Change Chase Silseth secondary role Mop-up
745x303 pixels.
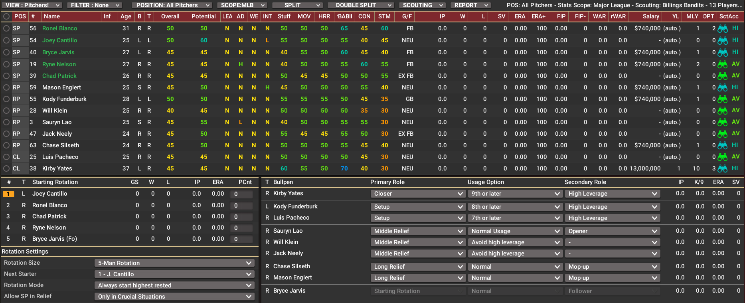point(613,267)
